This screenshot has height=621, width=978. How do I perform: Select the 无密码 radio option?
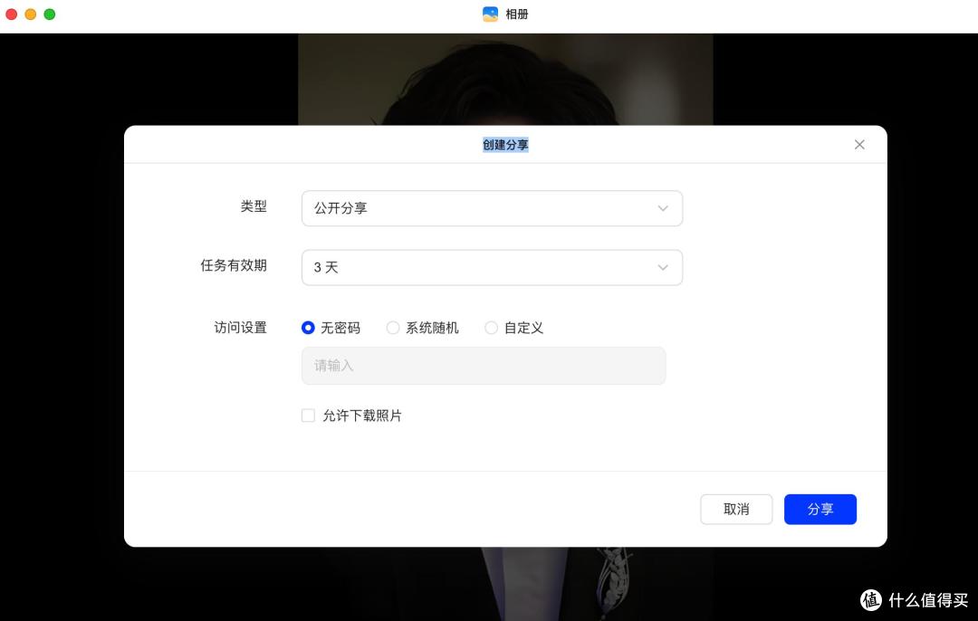(308, 328)
